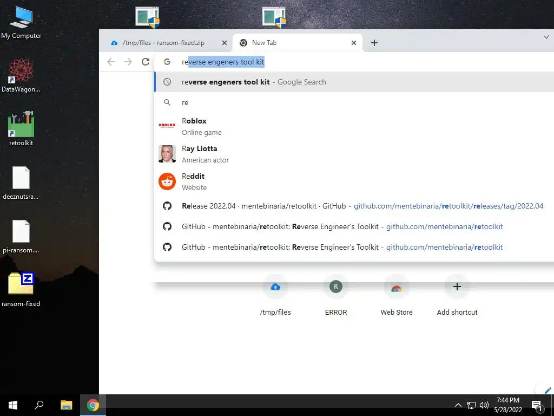554x416 pixels.
Task: Select the pi-ransom file on desktop
Action: (x=21, y=236)
